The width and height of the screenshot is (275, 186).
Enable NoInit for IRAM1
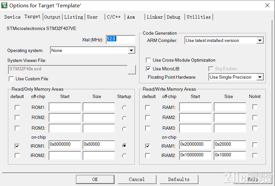pyautogui.click(x=255, y=145)
